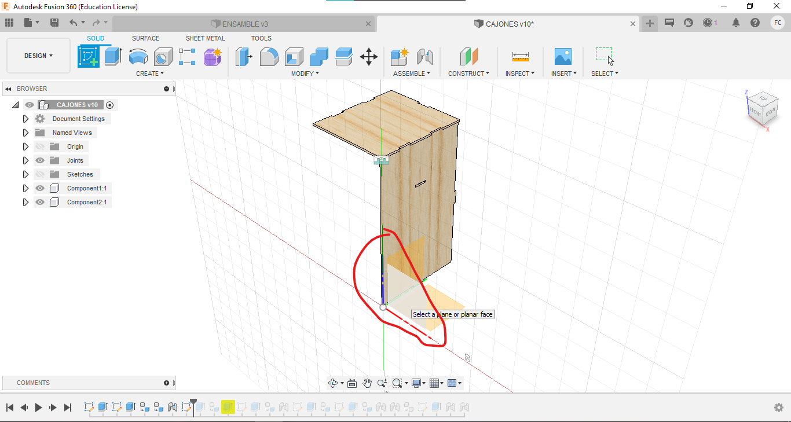Open the Measure tool
Viewport: 791px width, 422px height.
pyautogui.click(x=520, y=57)
